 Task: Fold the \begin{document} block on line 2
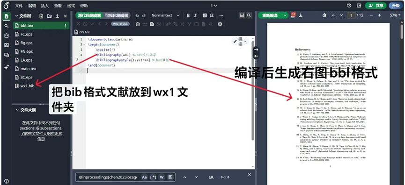[x=85, y=44]
